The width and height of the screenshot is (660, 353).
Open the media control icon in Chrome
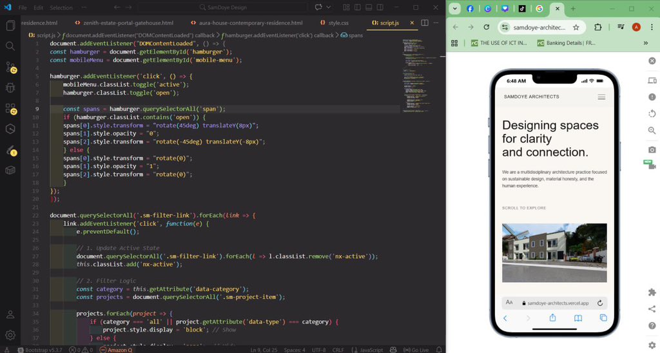click(621, 27)
